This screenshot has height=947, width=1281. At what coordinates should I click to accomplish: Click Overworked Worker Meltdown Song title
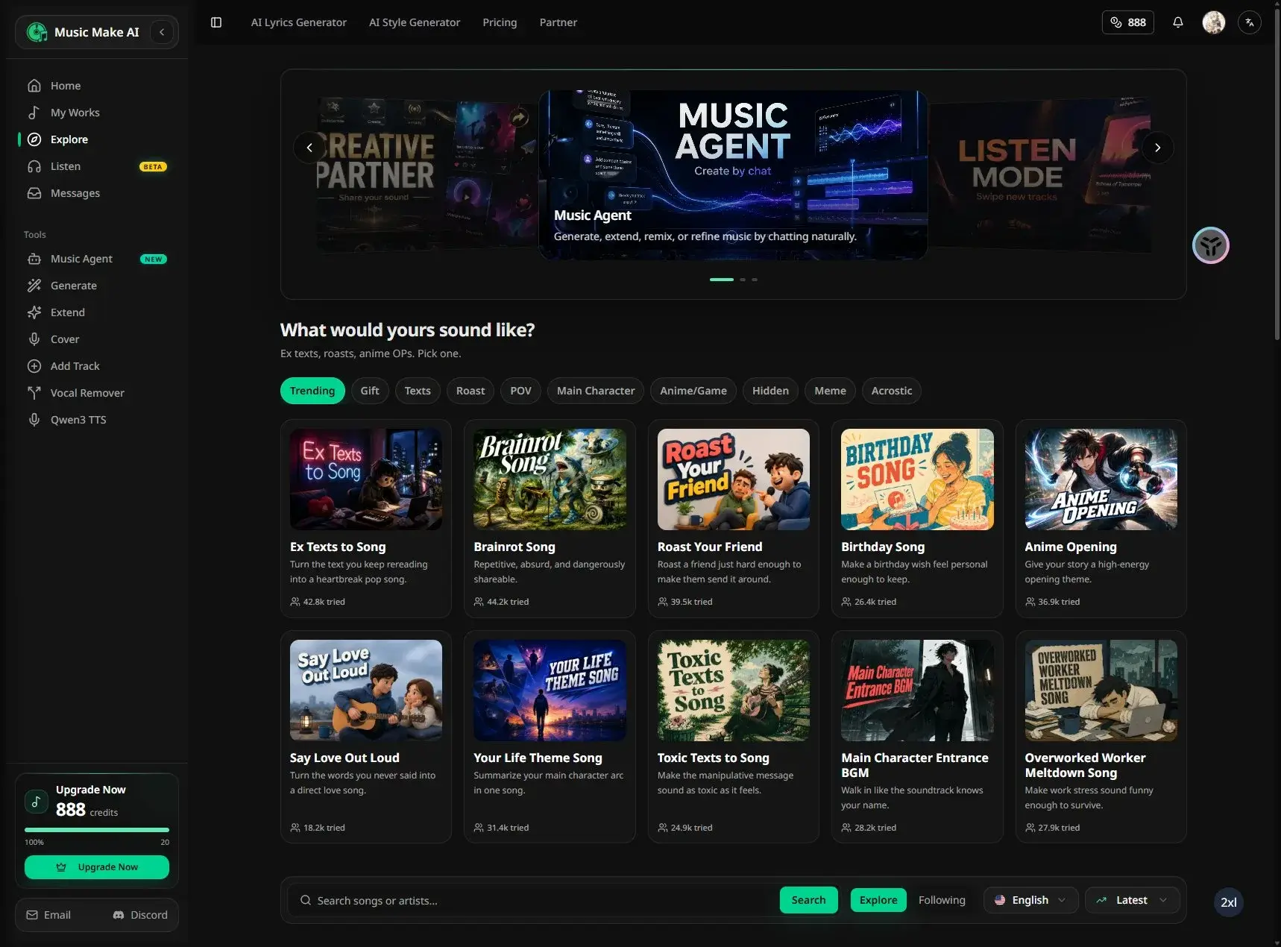(1085, 765)
